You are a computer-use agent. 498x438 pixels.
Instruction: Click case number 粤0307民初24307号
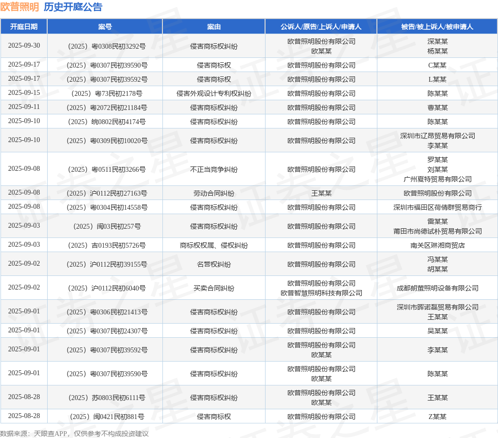107,331
